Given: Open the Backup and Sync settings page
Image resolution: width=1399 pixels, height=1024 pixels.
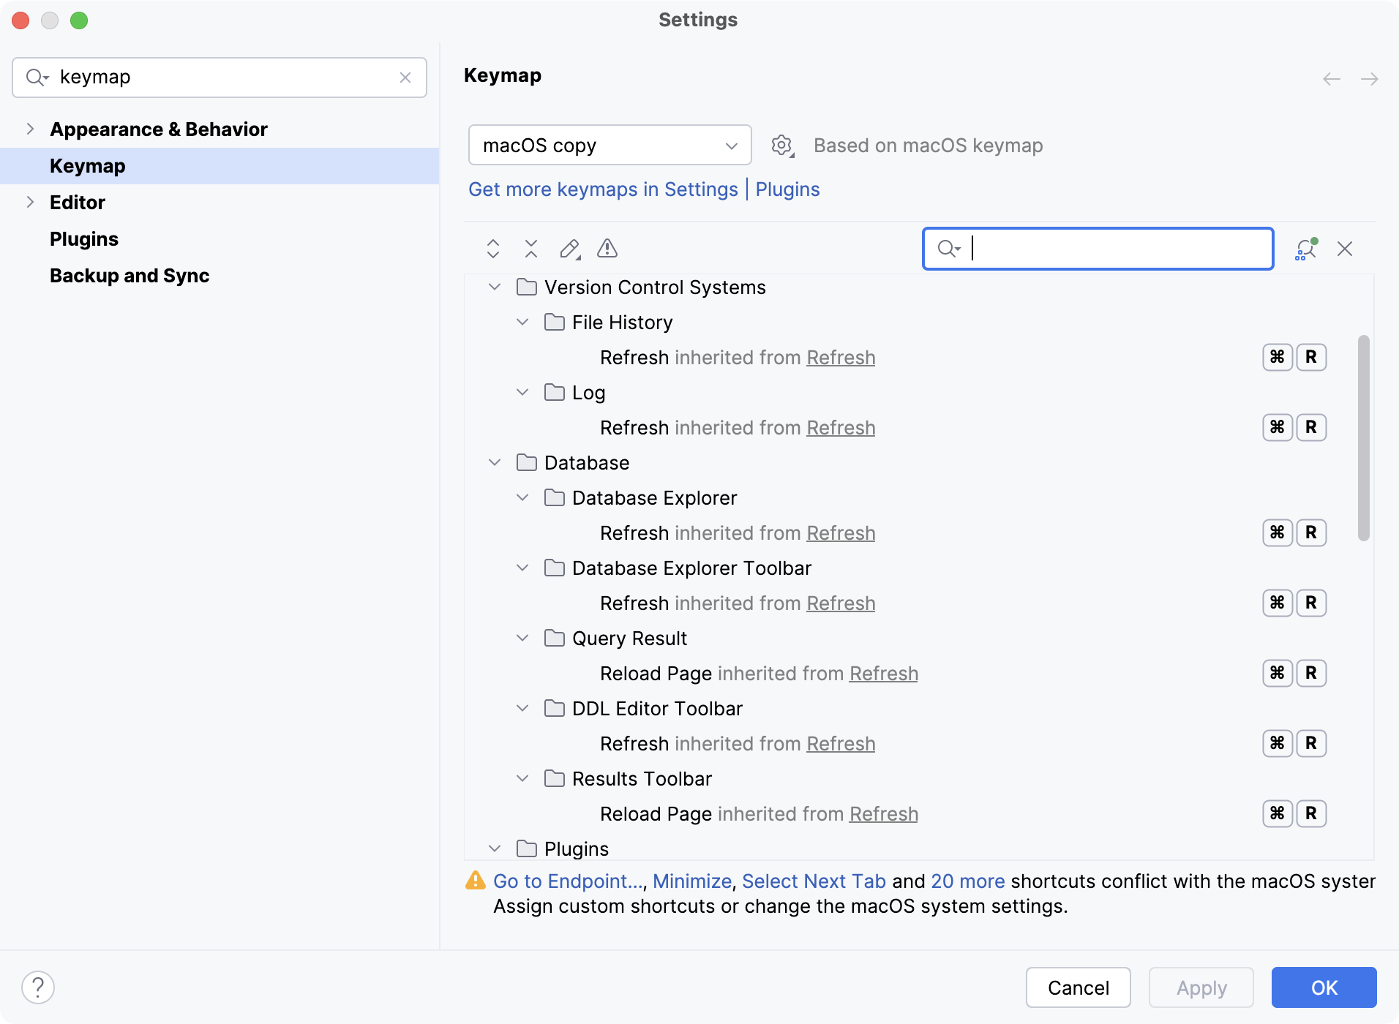Looking at the screenshot, I should (x=130, y=275).
